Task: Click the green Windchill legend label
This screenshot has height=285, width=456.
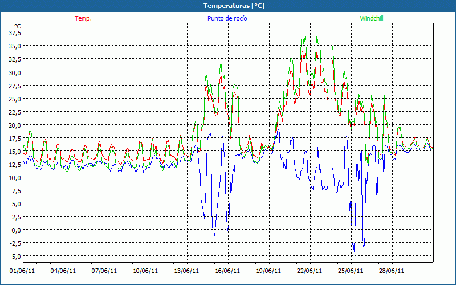Action: pyautogui.click(x=372, y=18)
